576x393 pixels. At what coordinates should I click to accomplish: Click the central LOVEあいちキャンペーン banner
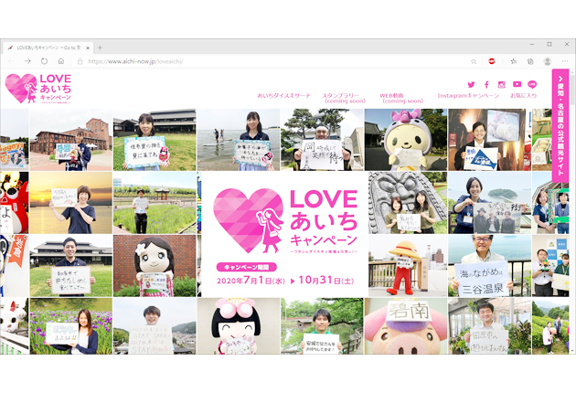point(285,235)
